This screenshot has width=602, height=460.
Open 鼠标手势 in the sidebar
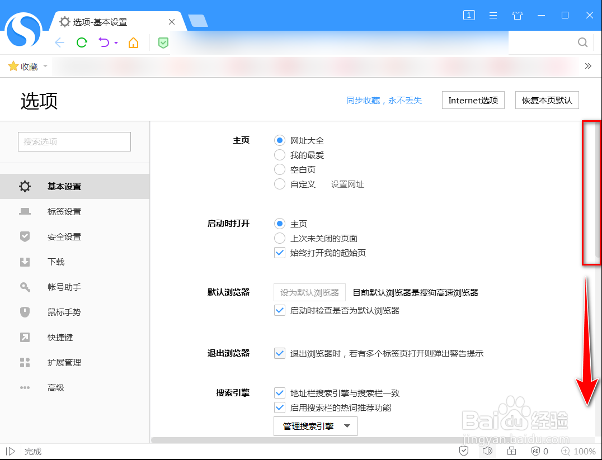click(75, 312)
